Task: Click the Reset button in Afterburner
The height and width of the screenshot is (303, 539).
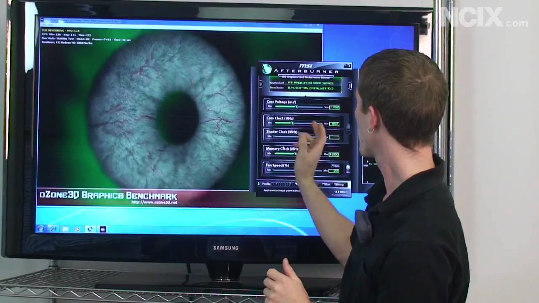Action: click(327, 184)
